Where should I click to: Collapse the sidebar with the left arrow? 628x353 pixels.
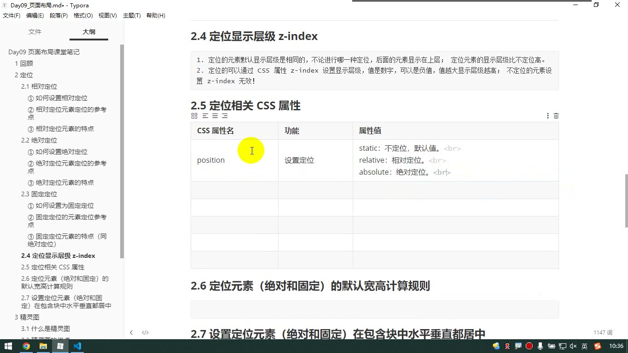click(131, 332)
